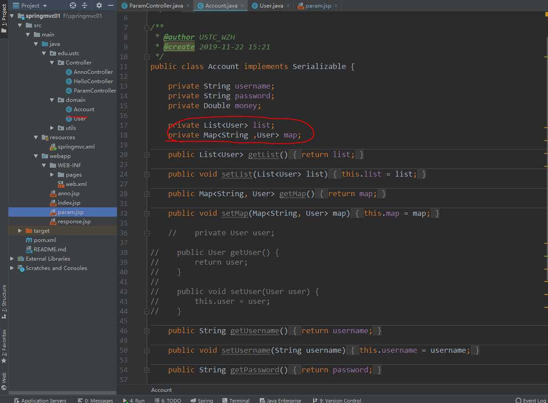Screen dimensions: 548x403
Task: Open Application Servers tool window
Action: coord(40,400)
